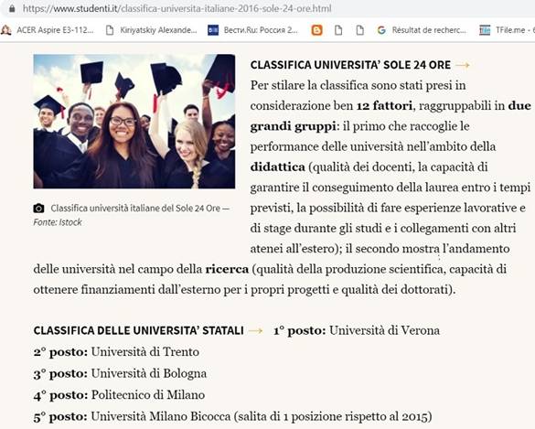This screenshot has width=535, height=429.
Task: Open the Google Résultat de recherc... bookmark
Action: point(422,30)
